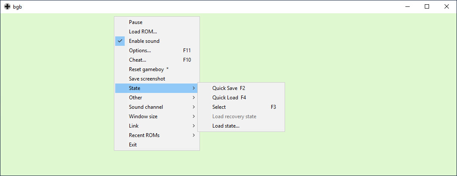Choose Save screenshot

[x=157, y=79]
